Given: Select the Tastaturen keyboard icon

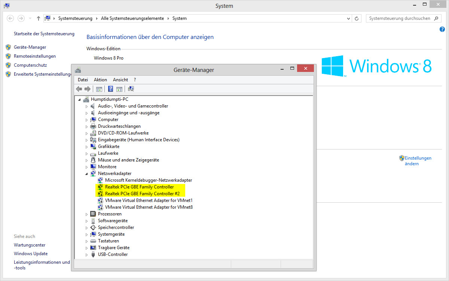Looking at the screenshot, I should tap(93, 241).
